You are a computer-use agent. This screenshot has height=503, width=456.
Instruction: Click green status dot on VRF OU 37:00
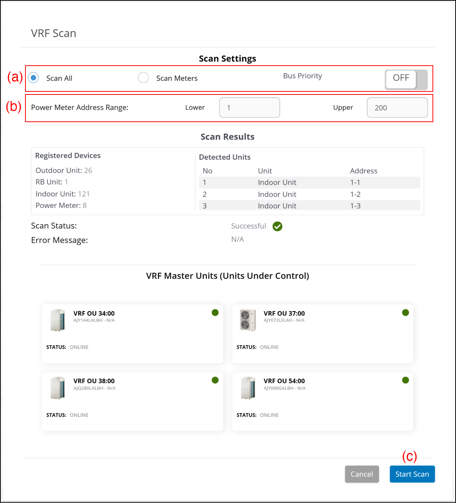[405, 313]
